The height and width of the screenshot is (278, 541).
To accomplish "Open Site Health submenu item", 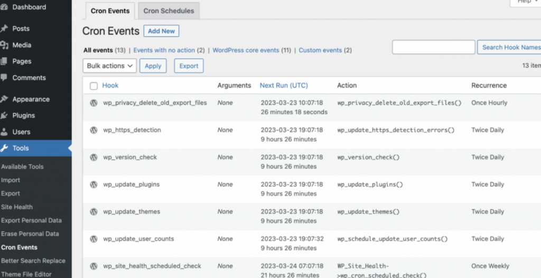I will [x=17, y=207].
